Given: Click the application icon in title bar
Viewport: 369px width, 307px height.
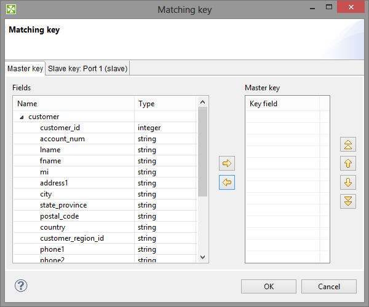Looking at the screenshot, I should pos(12,9).
